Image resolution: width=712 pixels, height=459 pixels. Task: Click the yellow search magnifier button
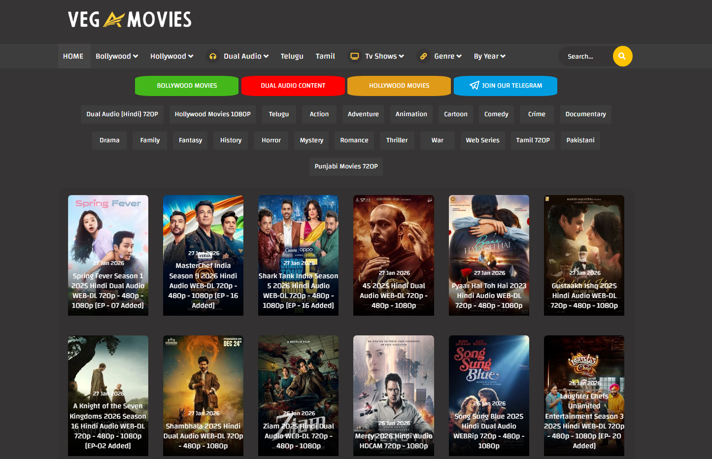click(622, 56)
